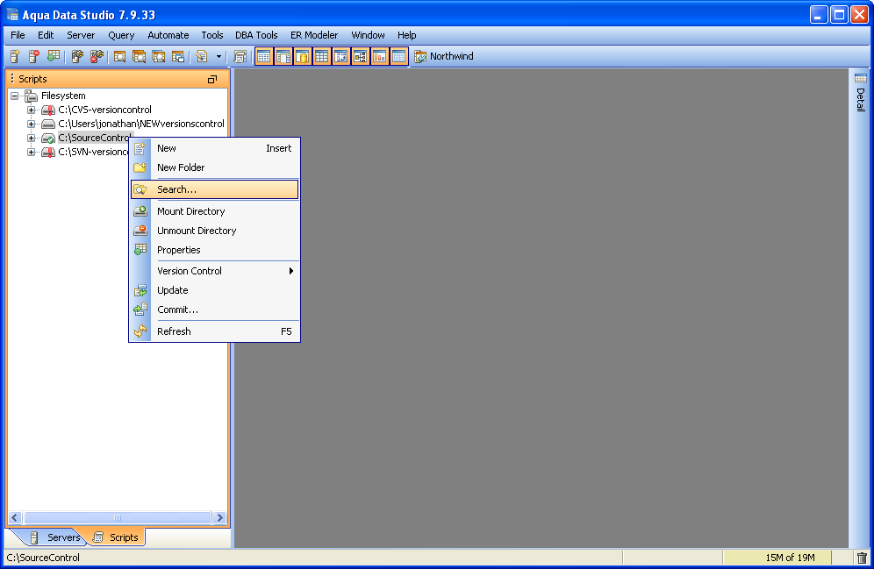Open the Edit menu
874x569 pixels.
coord(46,35)
